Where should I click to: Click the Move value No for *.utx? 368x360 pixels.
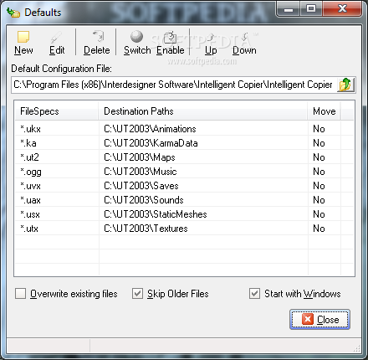319,229
